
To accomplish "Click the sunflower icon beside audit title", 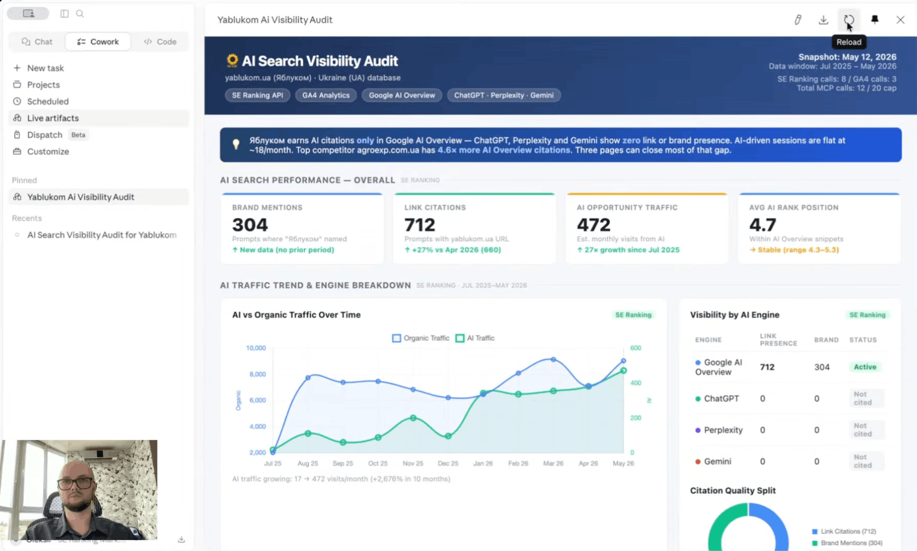I will [x=232, y=60].
